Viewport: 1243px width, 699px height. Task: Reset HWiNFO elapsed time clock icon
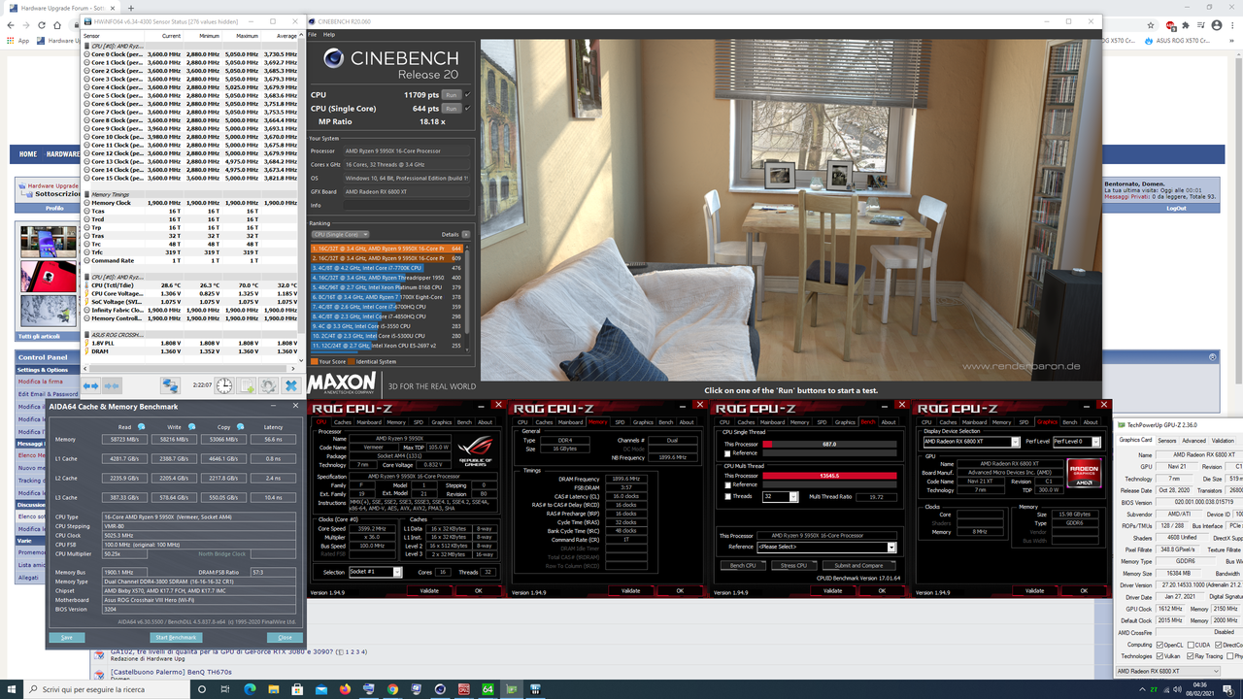(x=224, y=385)
